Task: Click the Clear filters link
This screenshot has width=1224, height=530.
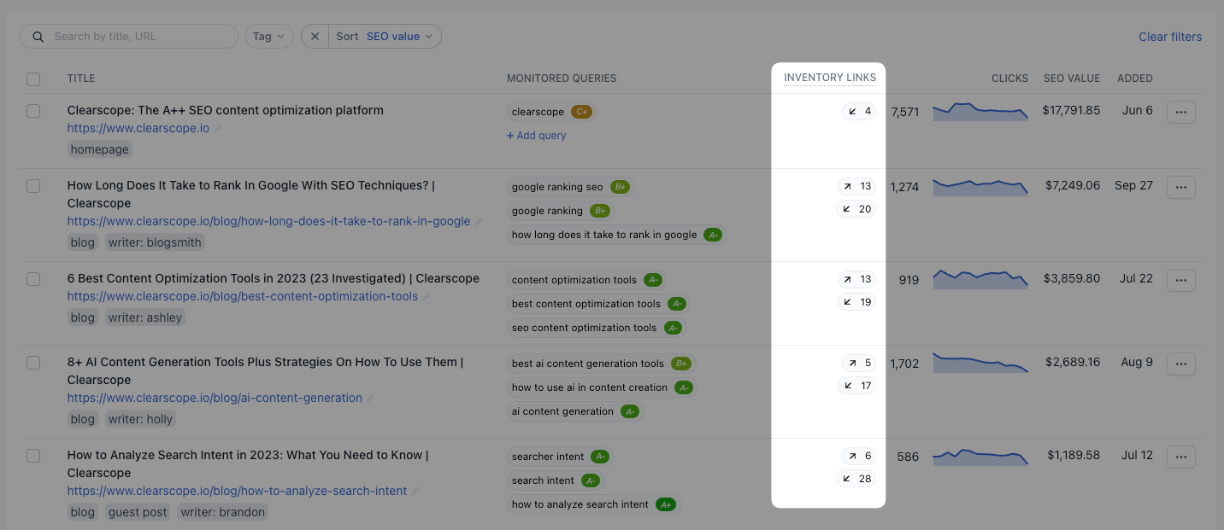Action: pos(1169,37)
